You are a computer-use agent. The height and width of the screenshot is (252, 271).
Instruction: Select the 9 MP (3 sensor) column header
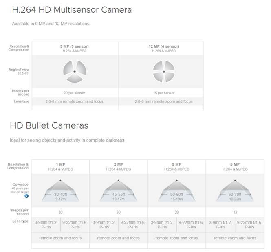pyautogui.click(x=75, y=48)
